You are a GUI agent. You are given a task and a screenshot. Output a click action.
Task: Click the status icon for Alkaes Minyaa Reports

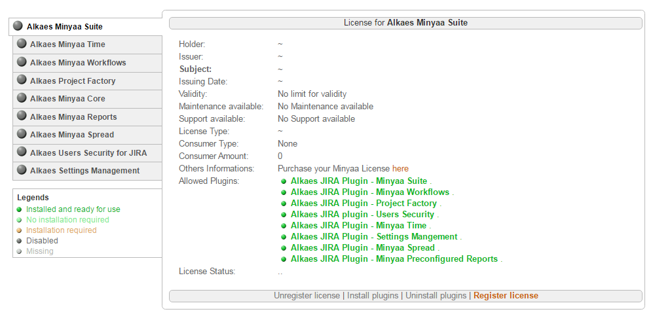click(22, 116)
